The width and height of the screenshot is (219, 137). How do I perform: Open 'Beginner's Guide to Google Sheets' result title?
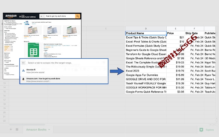(53, 44)
